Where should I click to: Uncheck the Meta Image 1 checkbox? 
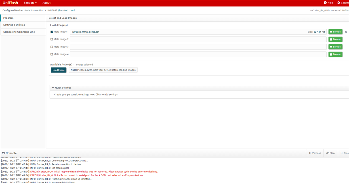[52, 32]
